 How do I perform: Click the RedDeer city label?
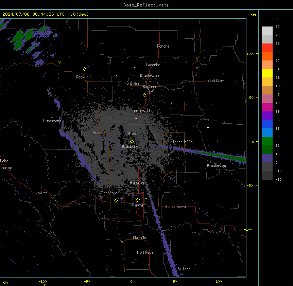(150, 87)
